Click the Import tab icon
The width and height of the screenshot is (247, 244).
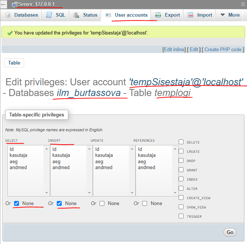(x=191, y=15)
